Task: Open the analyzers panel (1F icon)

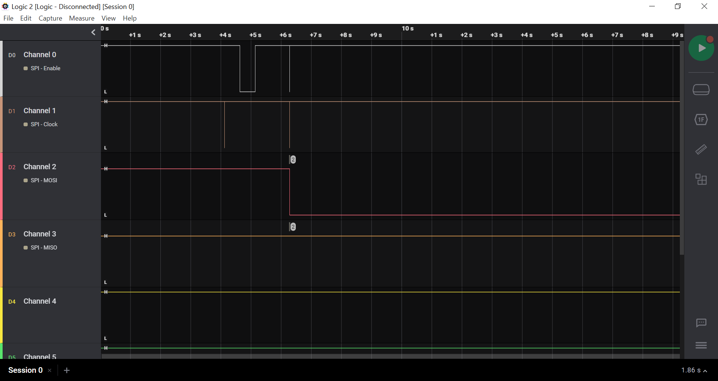Action: [x=702, y=120]
